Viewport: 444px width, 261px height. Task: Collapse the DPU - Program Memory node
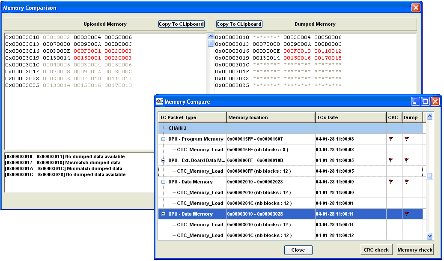[163, 139]
